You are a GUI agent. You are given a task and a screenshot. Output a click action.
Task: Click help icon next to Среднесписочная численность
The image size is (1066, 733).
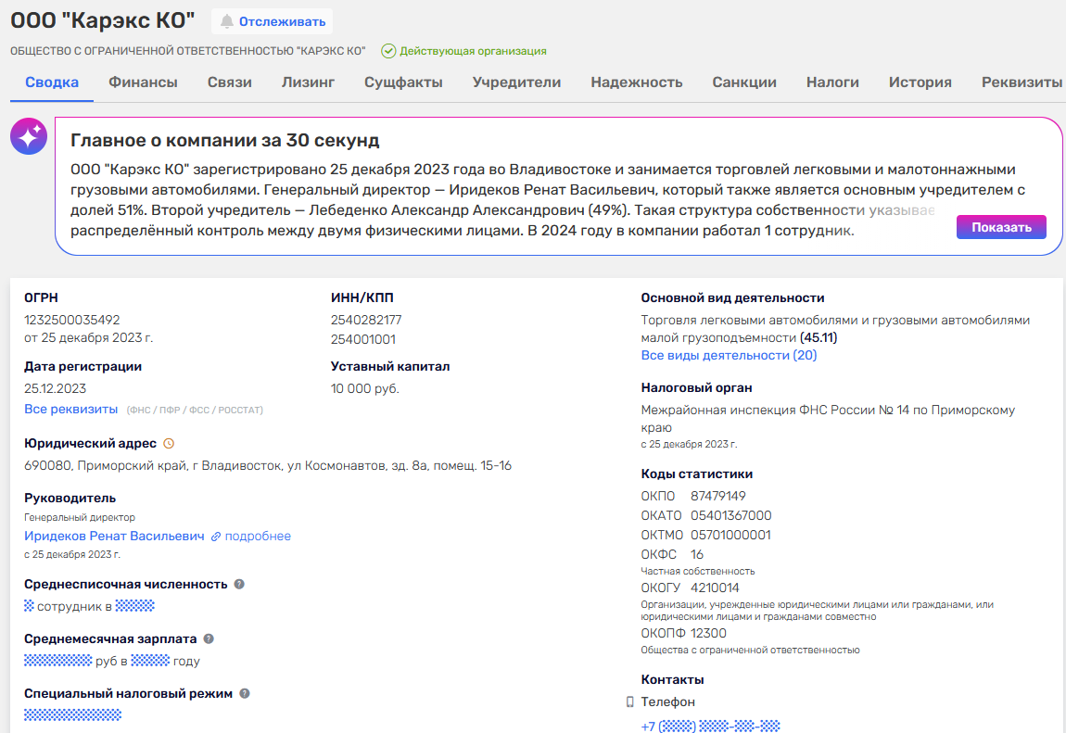239,584
